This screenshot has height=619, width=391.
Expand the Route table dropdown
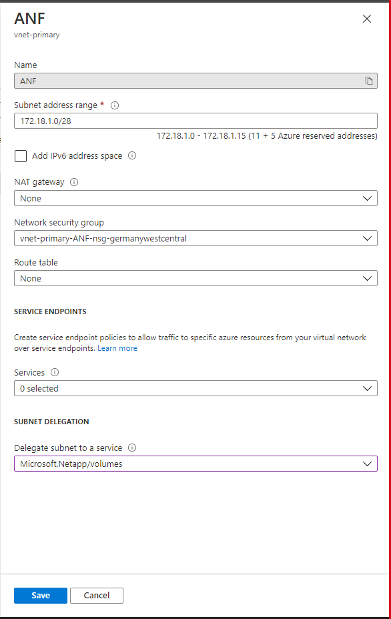(x=195, y=278)
